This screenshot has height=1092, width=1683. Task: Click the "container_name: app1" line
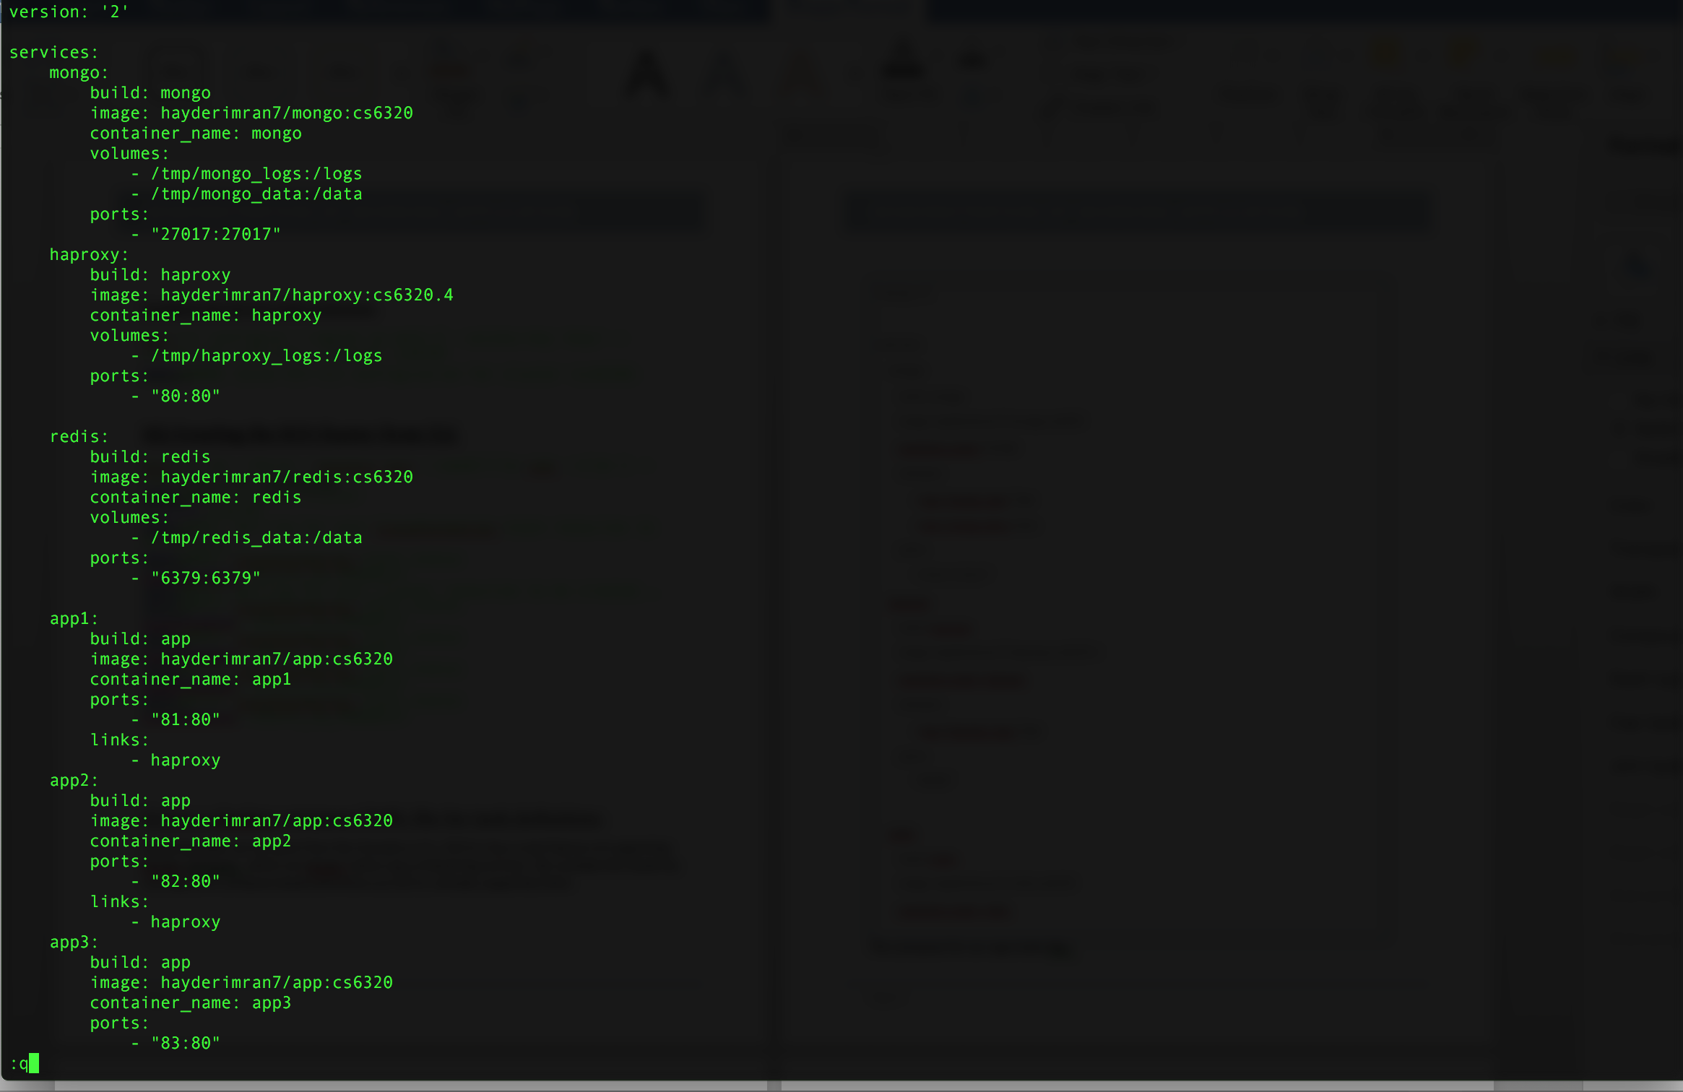click(191, 679)
